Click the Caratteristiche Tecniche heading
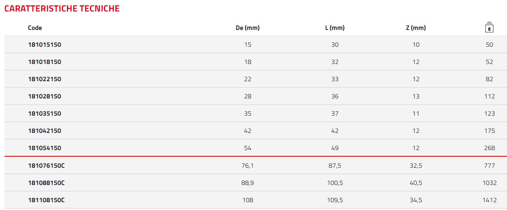This screenshot has width=507, height=210. click(62, 9)
